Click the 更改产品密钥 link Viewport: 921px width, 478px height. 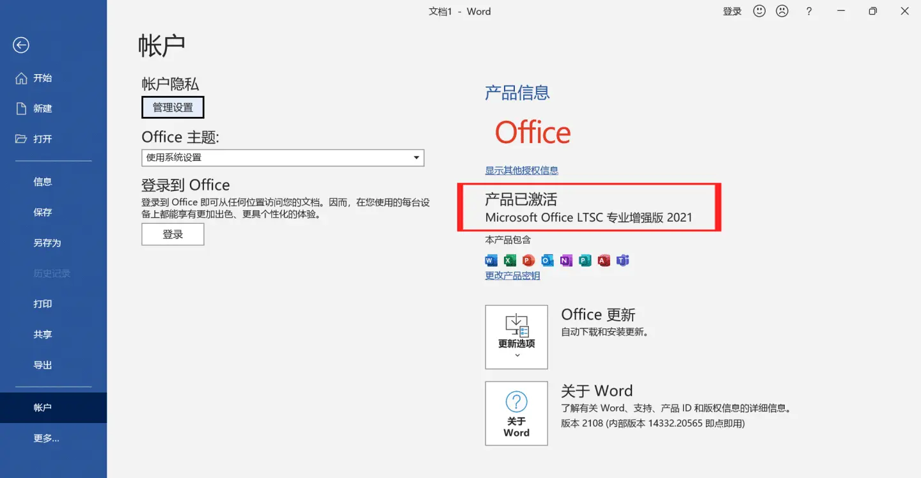pyautogui.click(x=512, y=275)
